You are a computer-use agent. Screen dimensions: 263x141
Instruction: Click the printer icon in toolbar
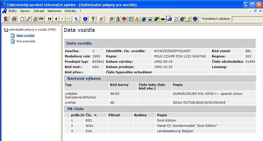pos(14,19)
